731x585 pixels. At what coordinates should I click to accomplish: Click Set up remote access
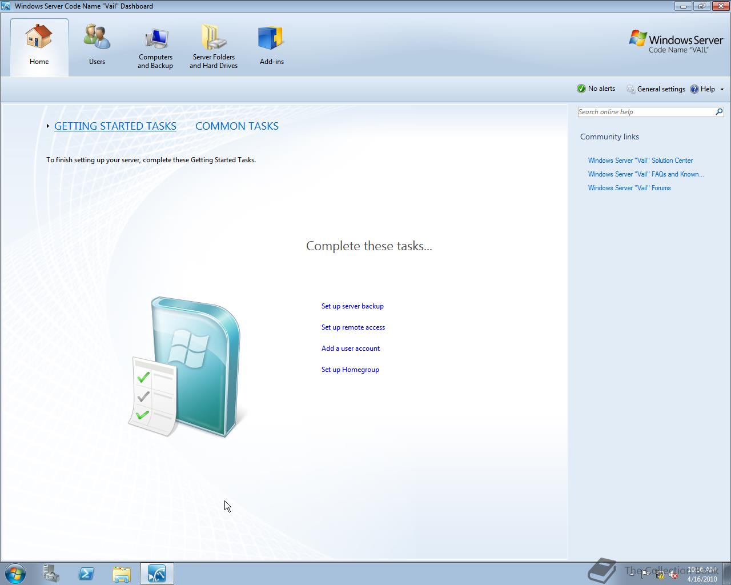[353, 327]
